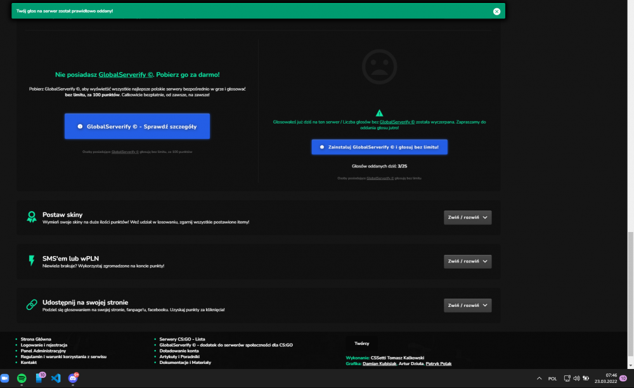Open Regulamin i warunki korzystania z serwisu
Image resolution: width=634 pixels, height=388 pixels.
pyautogui.click(x=63, y=357)
